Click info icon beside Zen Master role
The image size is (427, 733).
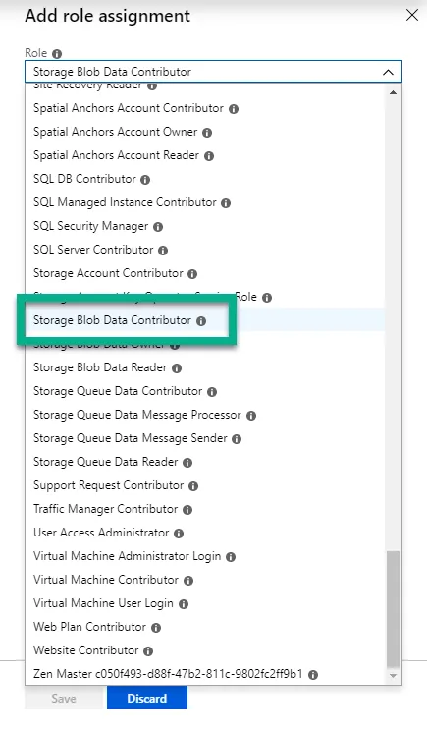313,675
